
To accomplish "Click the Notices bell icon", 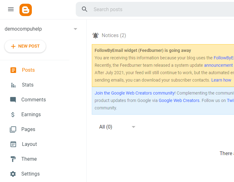I will [96, 36].
